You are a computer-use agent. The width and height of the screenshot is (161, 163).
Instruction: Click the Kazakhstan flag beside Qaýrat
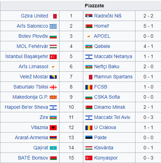coord(53,148)
